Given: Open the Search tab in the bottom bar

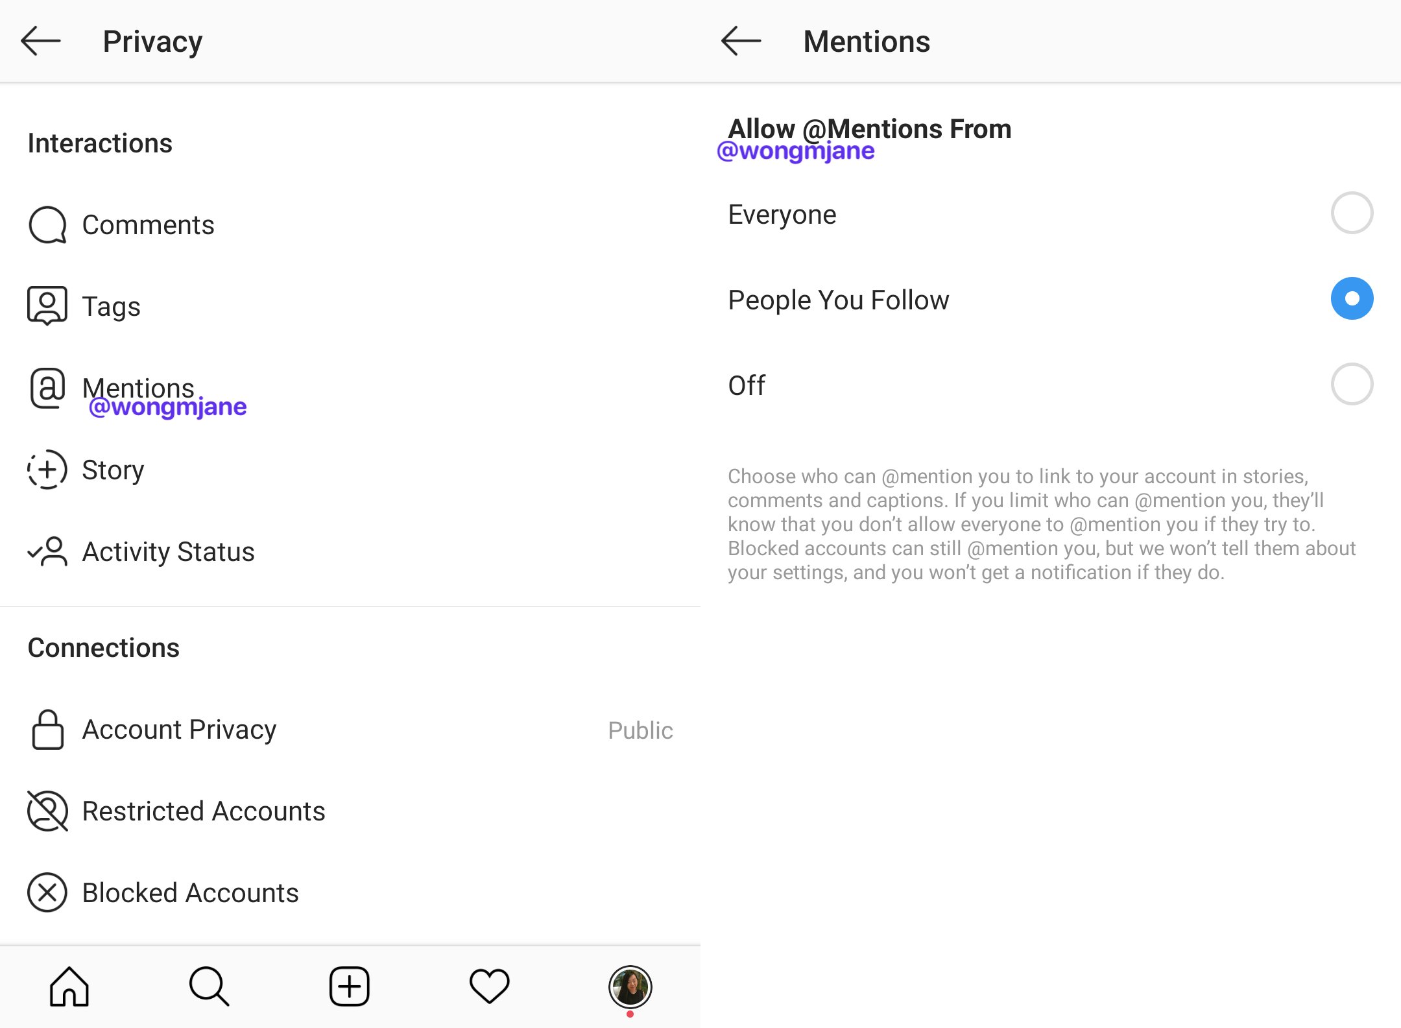Looking at the screenshot, I should (209, 986).
